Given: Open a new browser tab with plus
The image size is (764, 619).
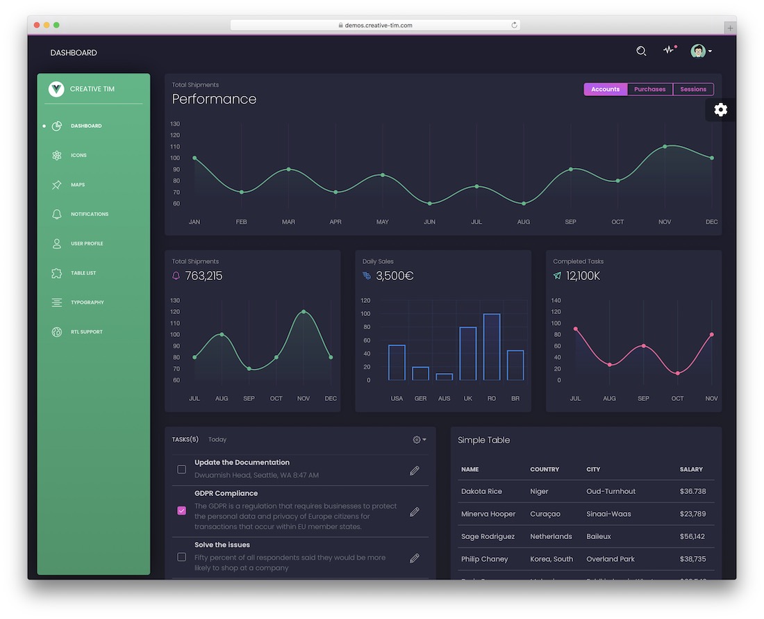Looking at the screenshot, I should [730, 28].
